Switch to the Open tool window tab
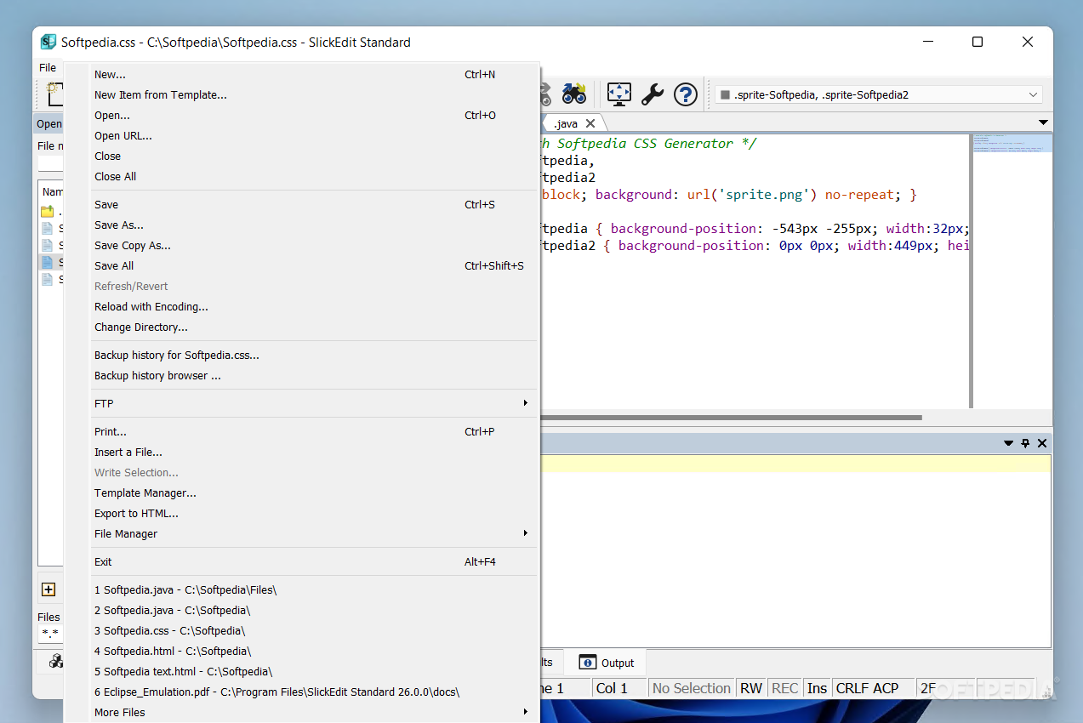 pos(48,123)
